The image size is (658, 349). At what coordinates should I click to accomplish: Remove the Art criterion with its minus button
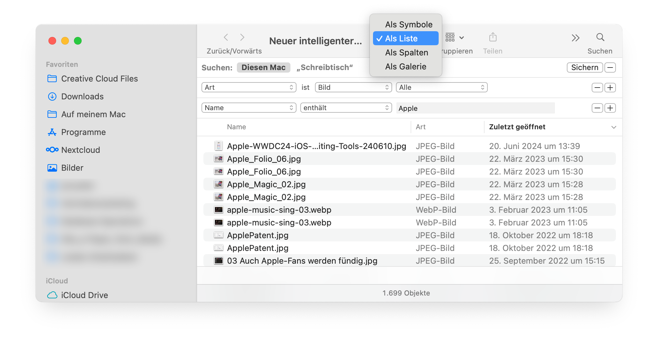(x=597, y=88)
